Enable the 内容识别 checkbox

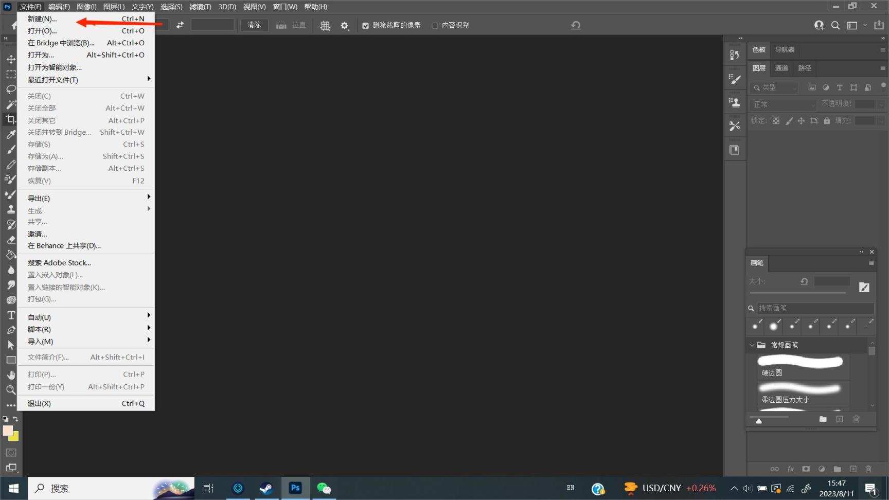click(x=435, y=25)
